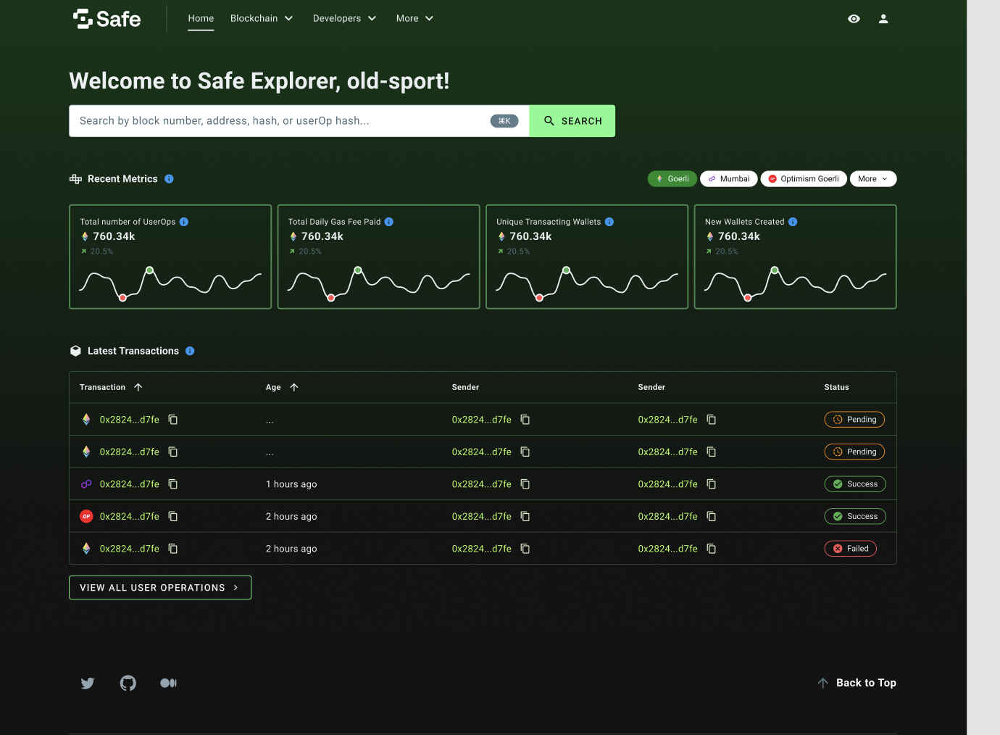
Task: Open the user account profile icon
Action: point(883,19)
